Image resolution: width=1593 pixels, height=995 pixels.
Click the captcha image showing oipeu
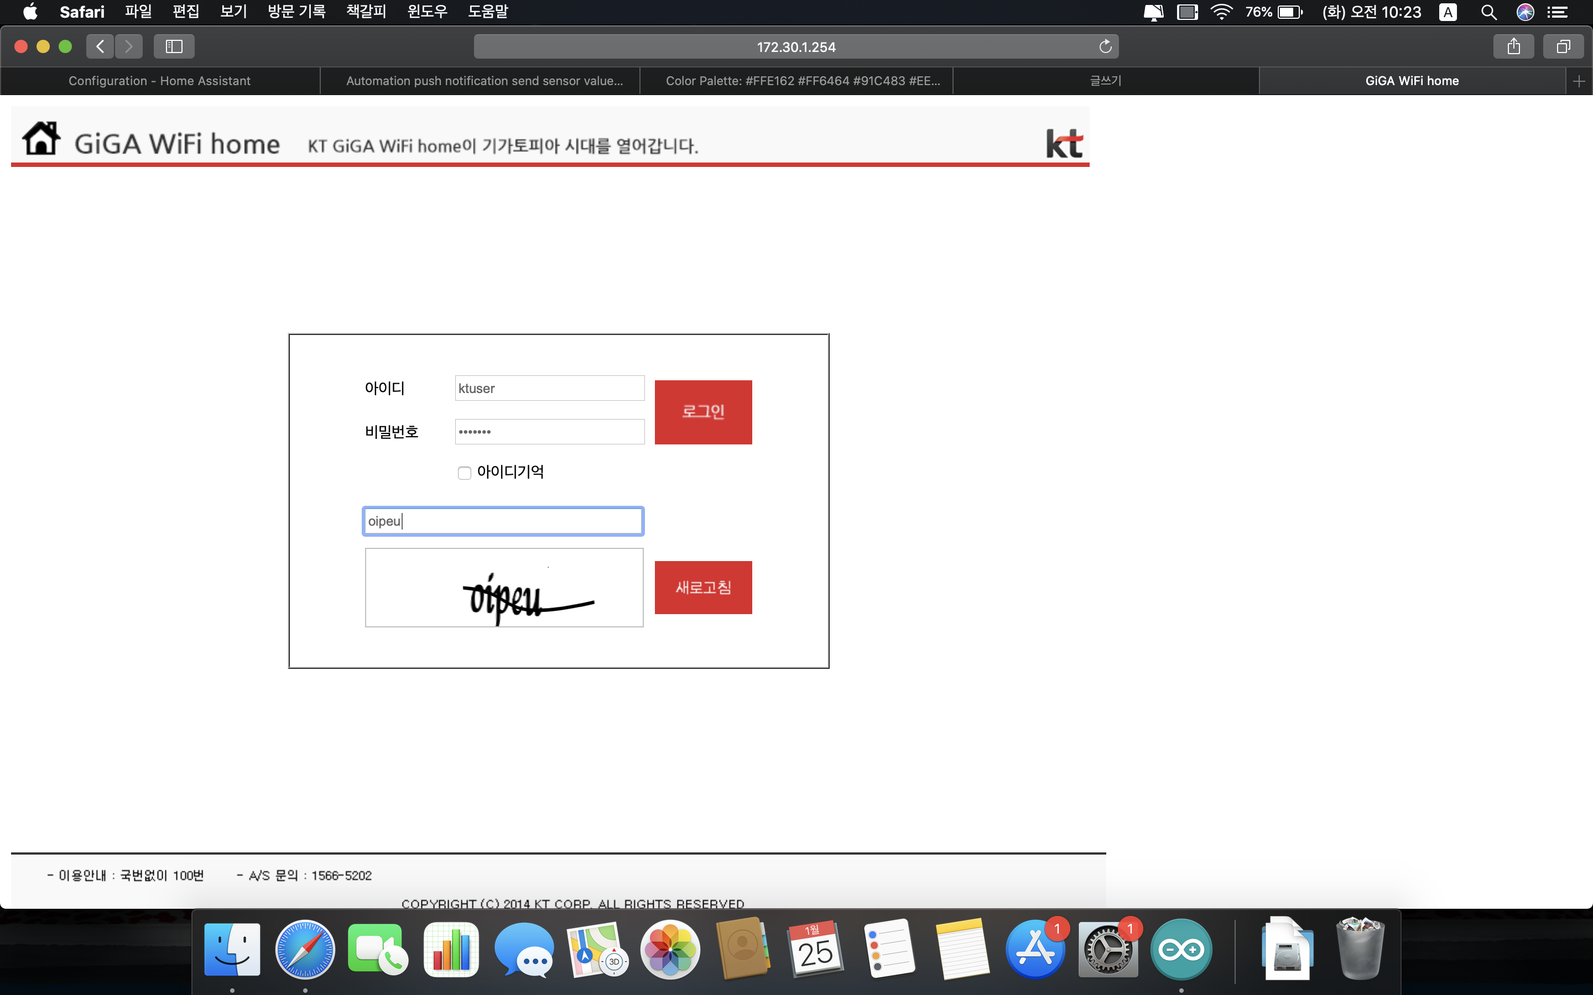504,588
